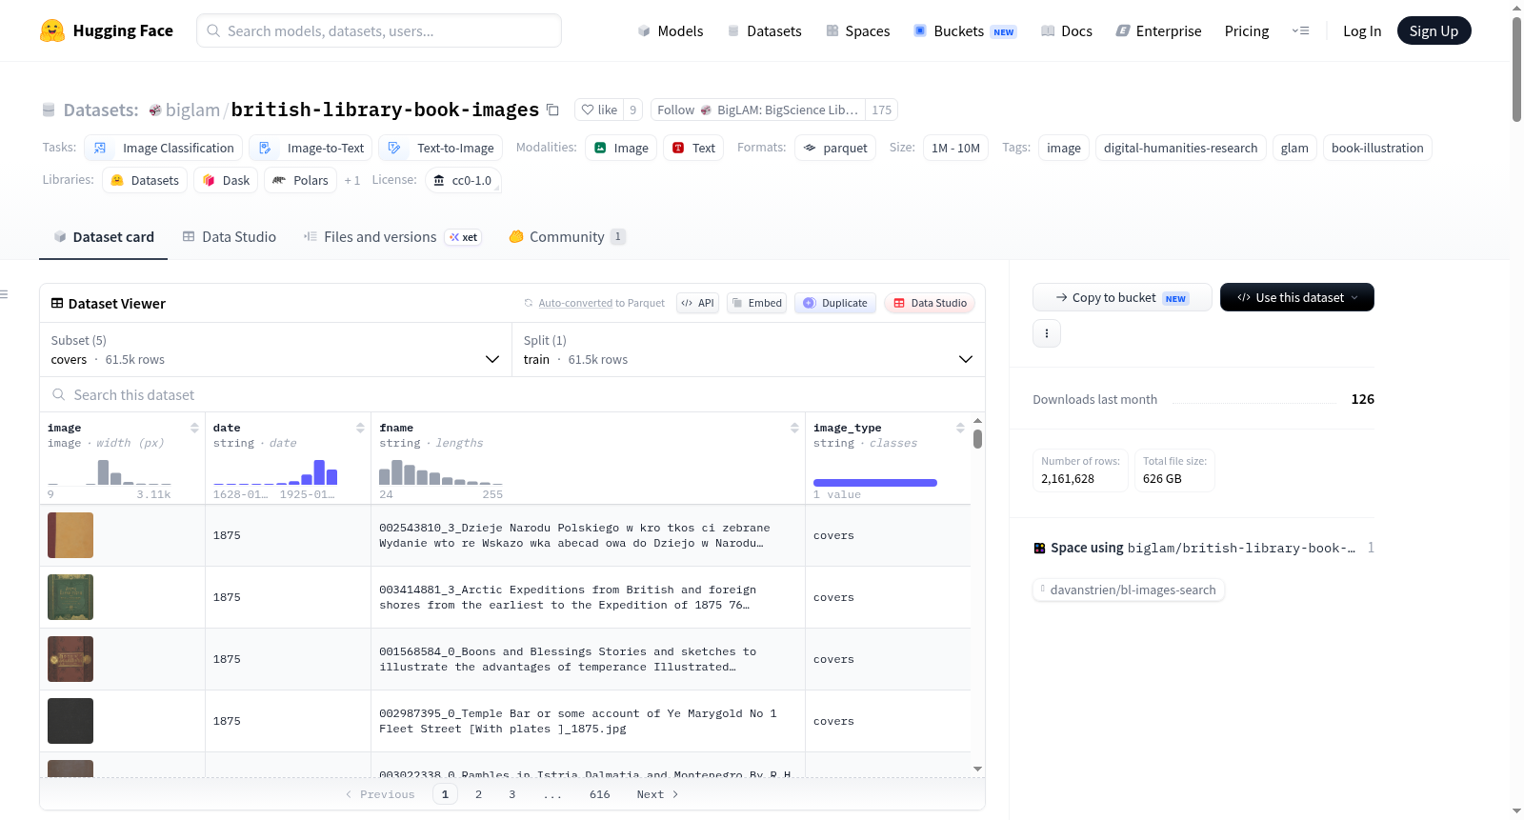
Task: Click the image width histogram tallest bar
Action: pyautogui.click(x=103, y=472)
